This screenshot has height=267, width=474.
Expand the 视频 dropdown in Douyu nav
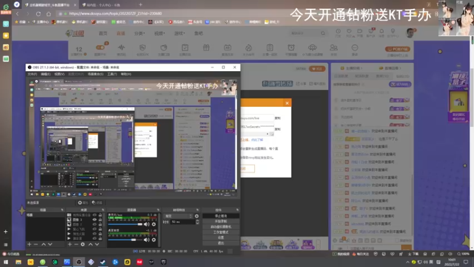tap(159, 33)
